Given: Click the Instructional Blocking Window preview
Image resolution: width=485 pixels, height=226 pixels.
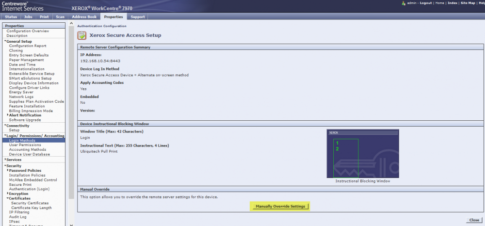Looking at the screenshot, I should 363,154.
